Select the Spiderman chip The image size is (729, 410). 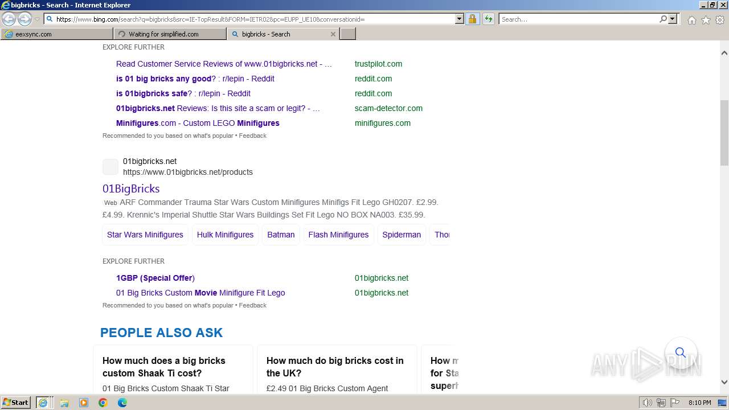coord(402,235)
